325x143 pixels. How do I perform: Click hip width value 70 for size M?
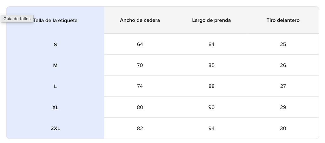pos(140,65)
